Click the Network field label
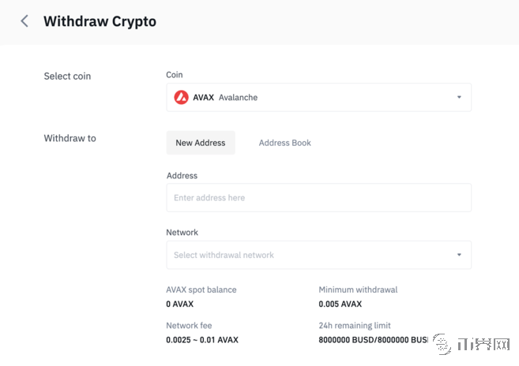The height and width of the screenshot is (366, 519). (182, 233)
